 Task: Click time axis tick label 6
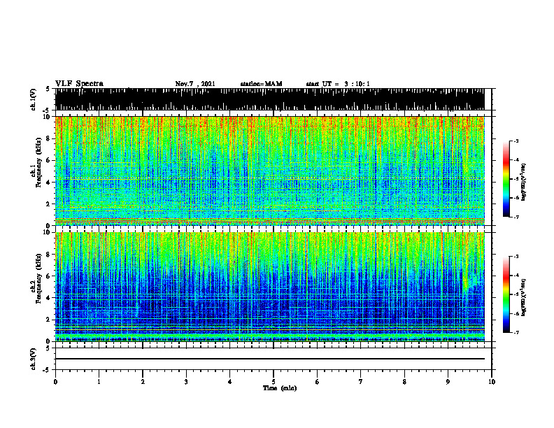point(318,382)
